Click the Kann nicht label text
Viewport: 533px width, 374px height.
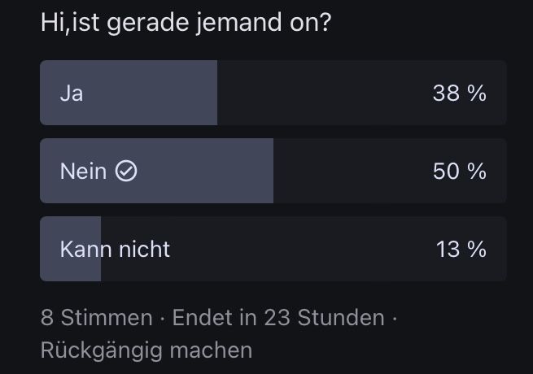point(115,249)
